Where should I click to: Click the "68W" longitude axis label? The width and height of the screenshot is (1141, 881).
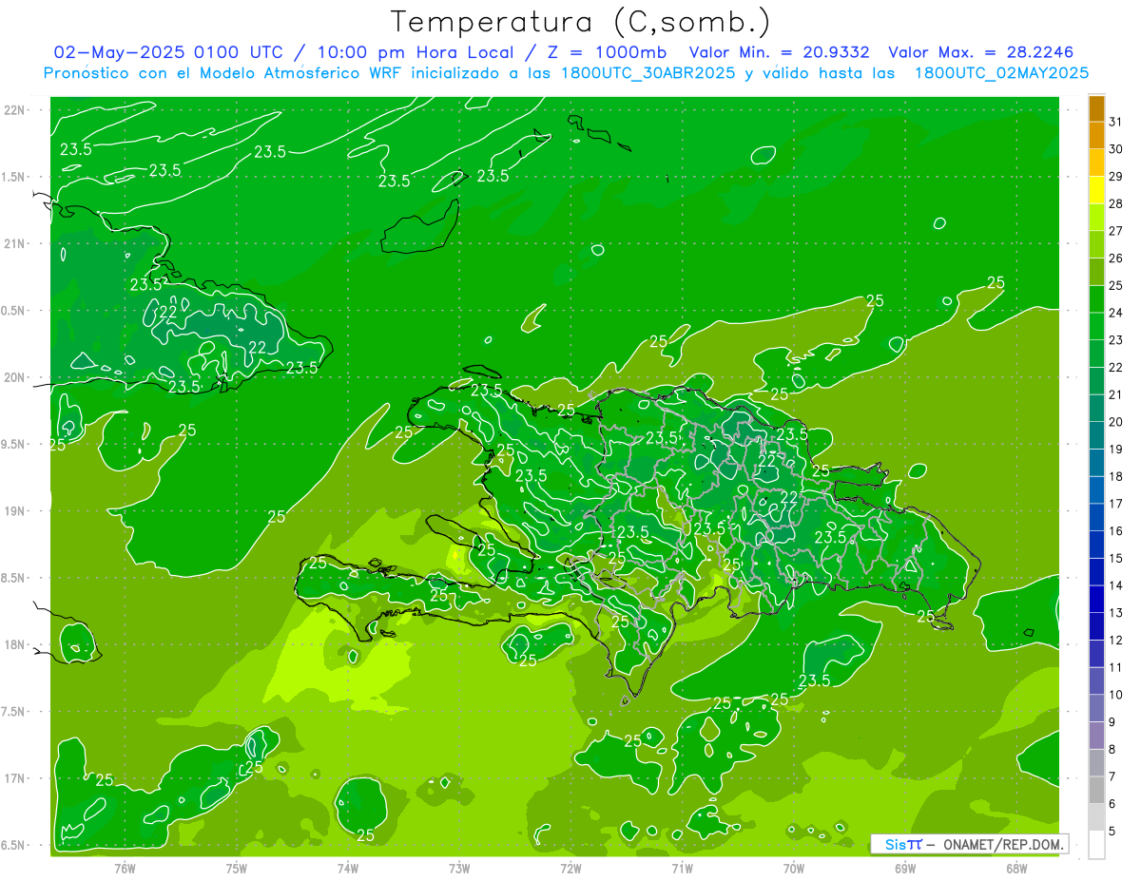[1016, 868]
